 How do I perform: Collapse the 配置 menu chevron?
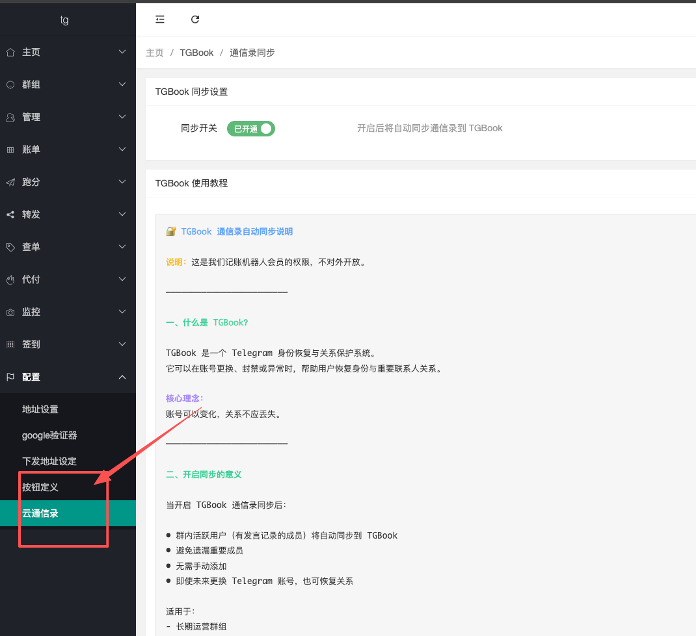click(x=122, y=377)
